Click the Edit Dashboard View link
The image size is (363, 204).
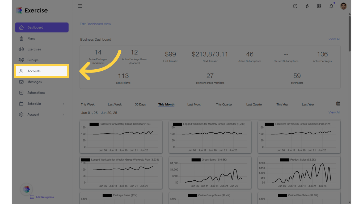point(95,24)
